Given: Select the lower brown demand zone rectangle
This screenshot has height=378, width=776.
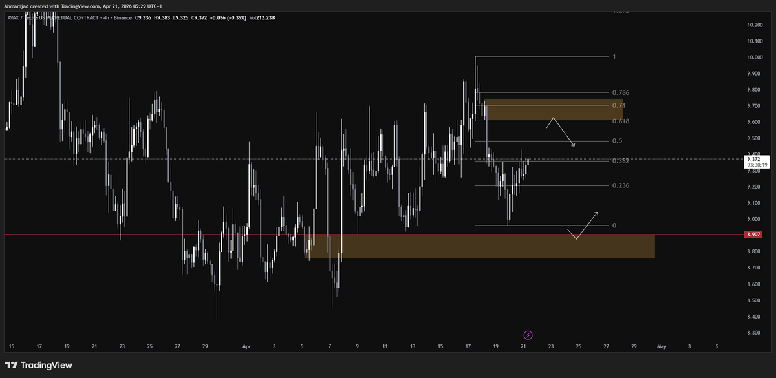Looking at the screenshot, I should 479,246.
